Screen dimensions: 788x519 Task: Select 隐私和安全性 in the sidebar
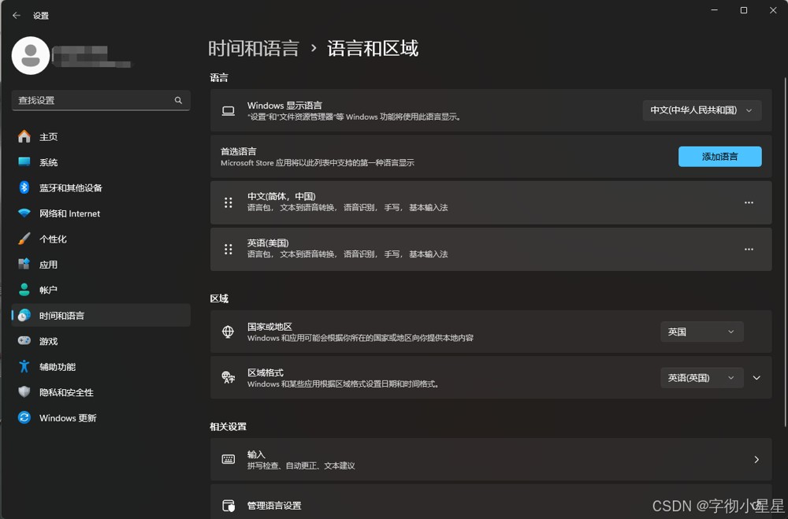coord(101,392)
